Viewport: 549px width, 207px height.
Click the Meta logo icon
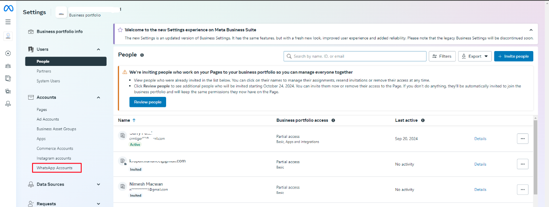tap(8, 8)
